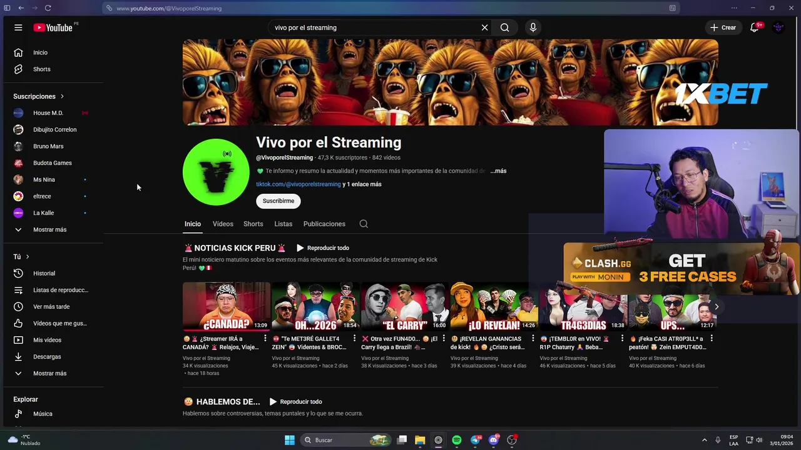The width and height of the screenshot is (801, 450).
Task: Open options for ¿Streamer IRÁ a CANADÁ? video
Action: [x=265, y=339]
